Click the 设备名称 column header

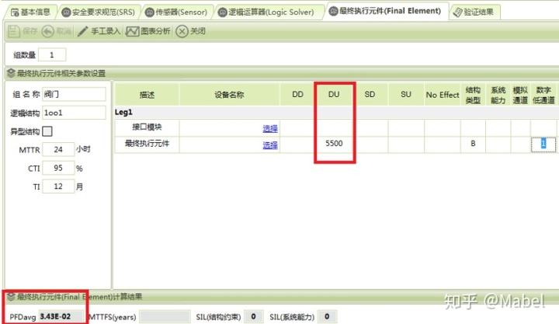point(229,95)
